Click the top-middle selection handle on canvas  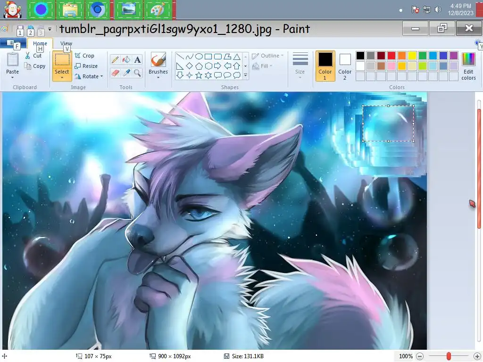click(x=389, y=106)
